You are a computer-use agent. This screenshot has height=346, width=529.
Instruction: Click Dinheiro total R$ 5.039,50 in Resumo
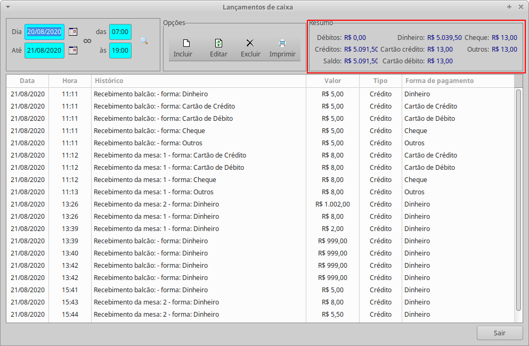(444, 38)
